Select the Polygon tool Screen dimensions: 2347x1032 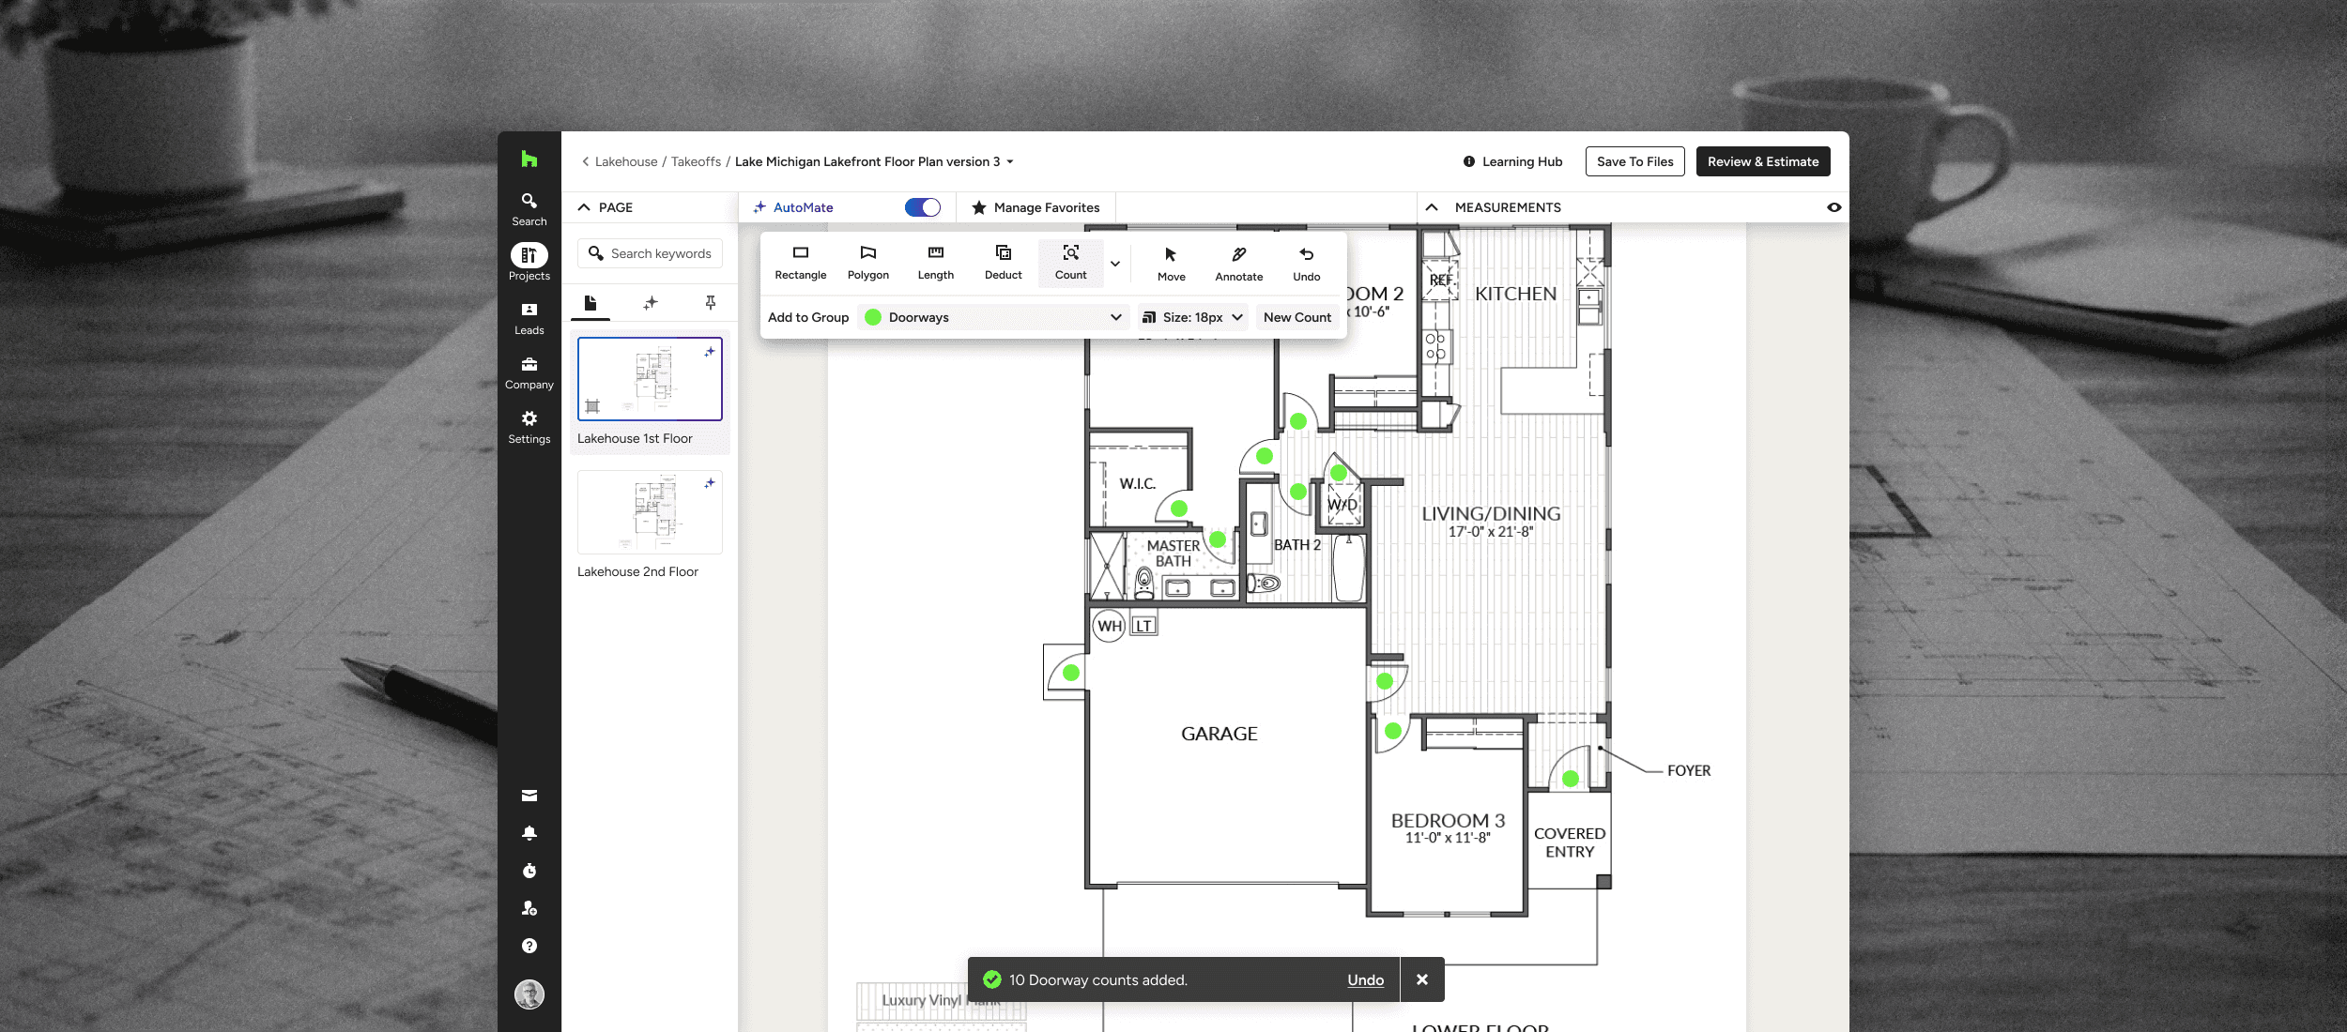(x=867, y=262)
